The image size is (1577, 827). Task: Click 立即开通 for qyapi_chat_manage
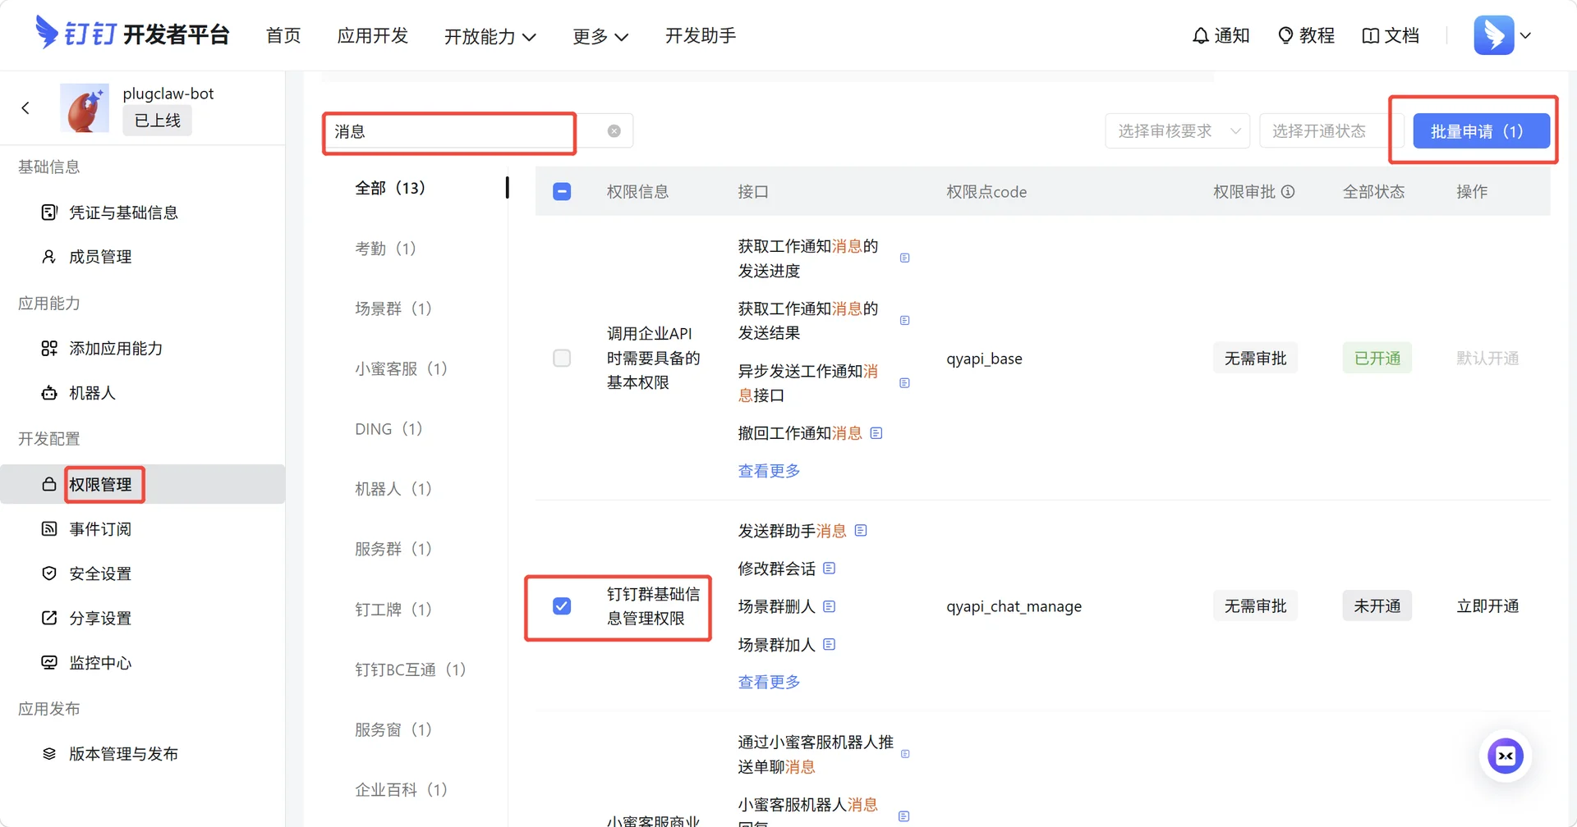click(1487, 606)
